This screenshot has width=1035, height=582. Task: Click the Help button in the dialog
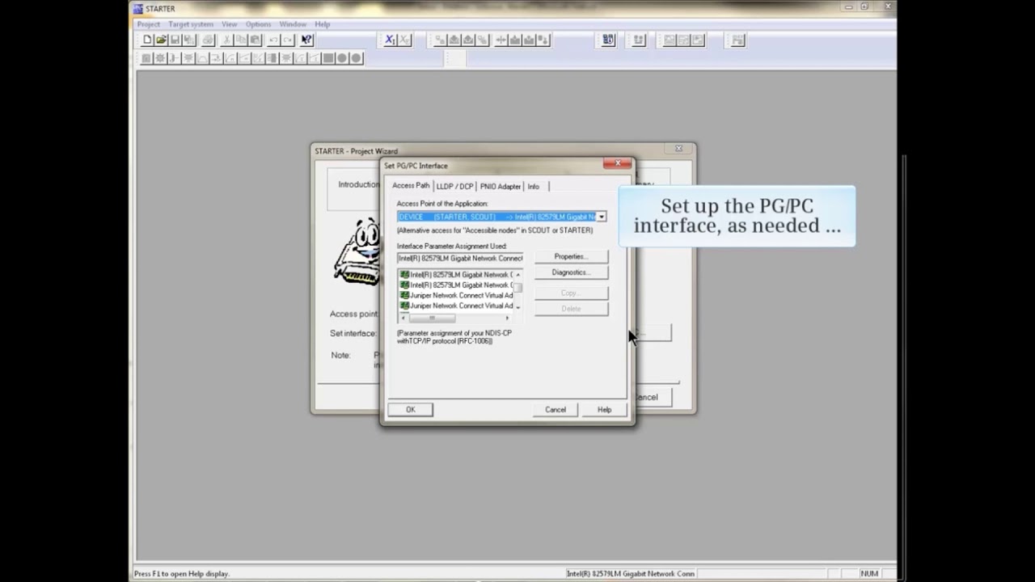604,410
